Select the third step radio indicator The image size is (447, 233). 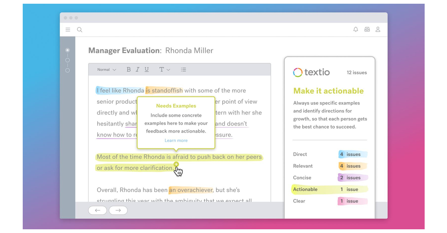(x=67, y=70)
